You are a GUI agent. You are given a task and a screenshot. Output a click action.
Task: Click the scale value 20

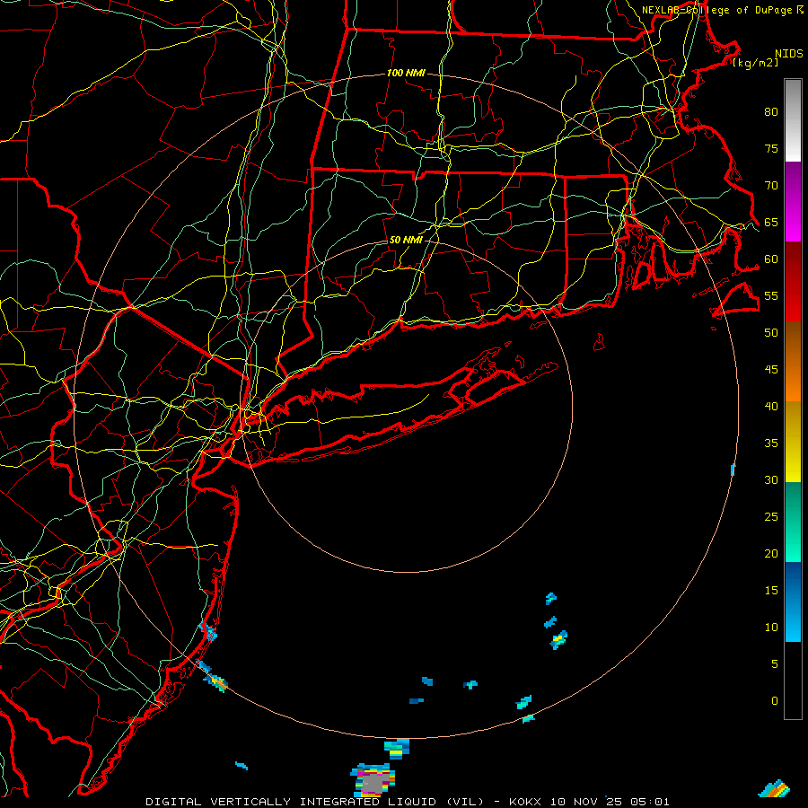tap(771, 553)
